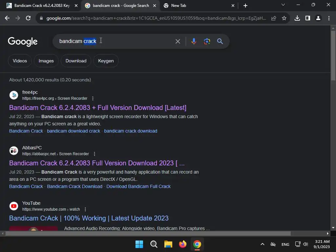Open the Chrome three-dot menu
This screenshot has width=336, height=252.
pos(329,18)
